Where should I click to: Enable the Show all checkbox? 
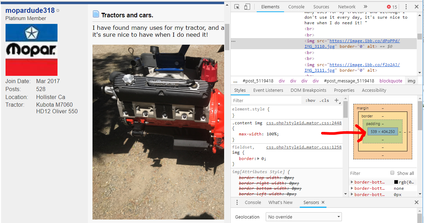392,173
